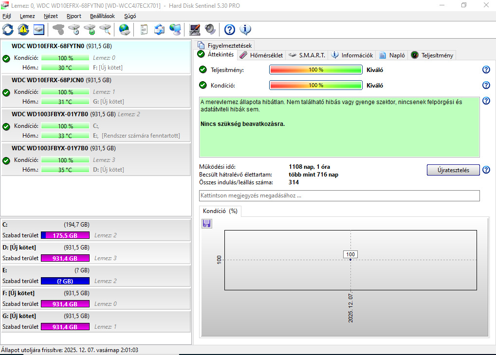Click the globe and monitor toolbar icon
This screenshot has height=355, width=496.
pos(175,30)
